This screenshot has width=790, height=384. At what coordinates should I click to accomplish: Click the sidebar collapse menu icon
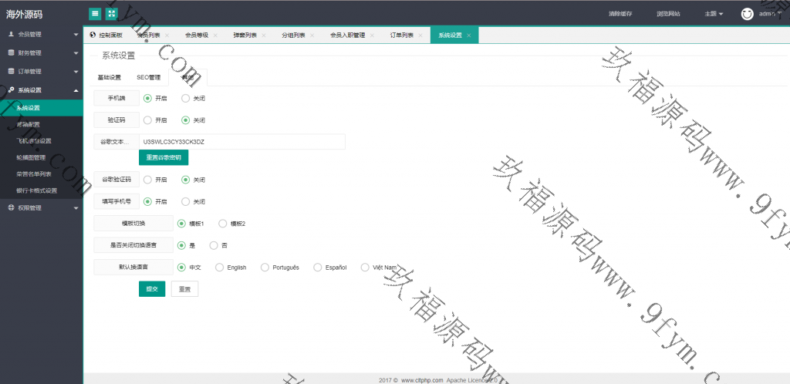[95, 14]
